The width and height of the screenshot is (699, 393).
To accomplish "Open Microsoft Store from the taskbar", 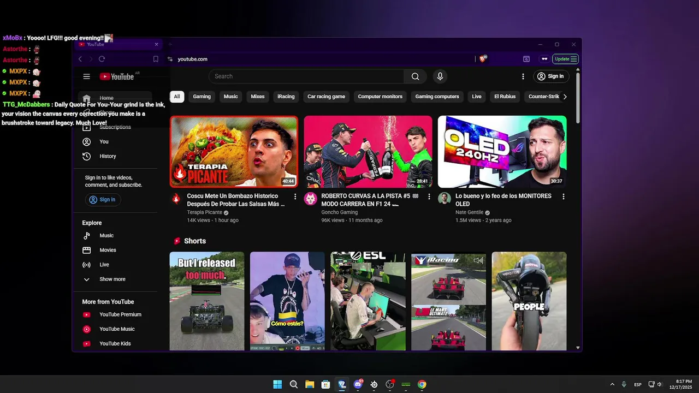I will point(325,384).
